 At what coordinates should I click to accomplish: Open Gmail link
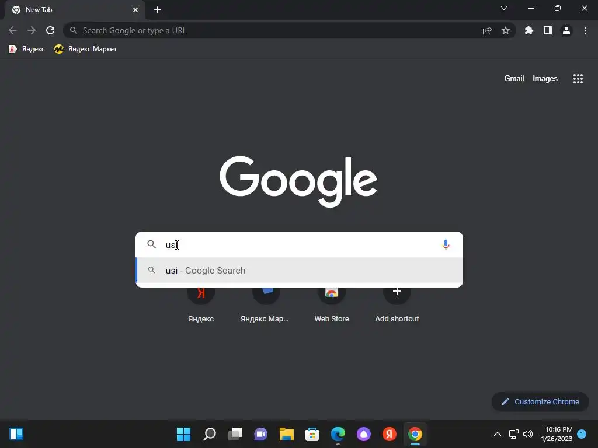pos(514,79)
